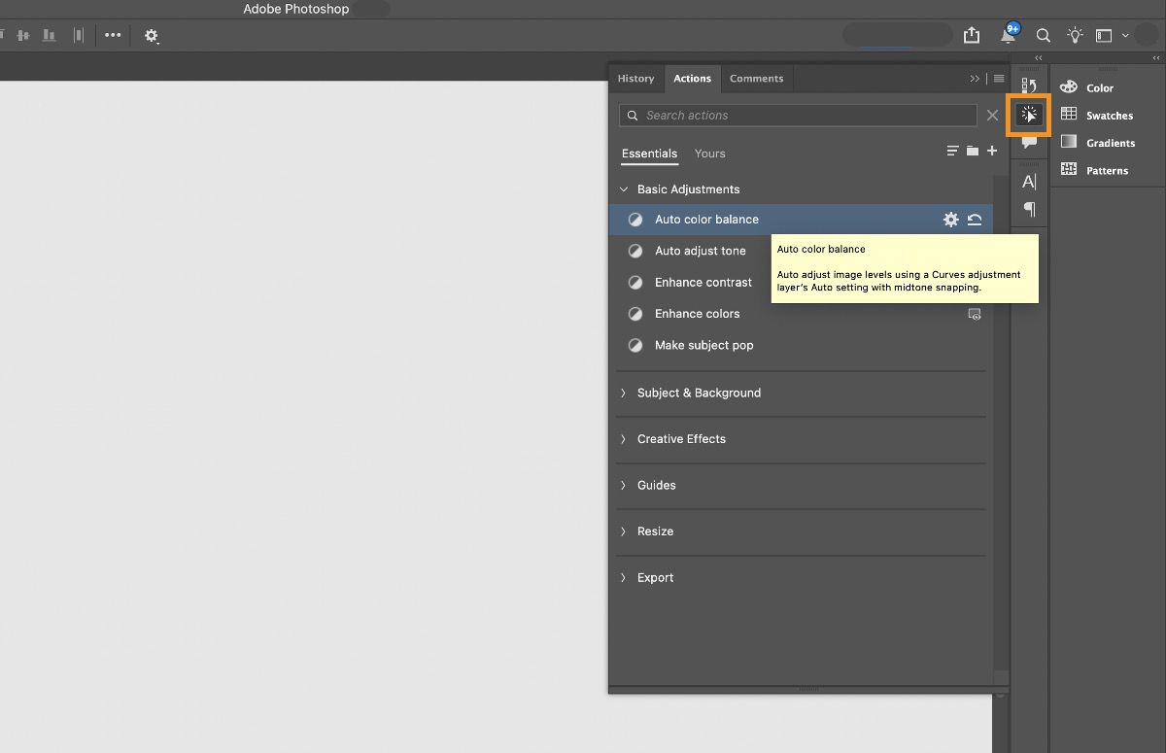Open the History panel icon in dock
Screen dimensions: 1166x753
pos(1029,86)
